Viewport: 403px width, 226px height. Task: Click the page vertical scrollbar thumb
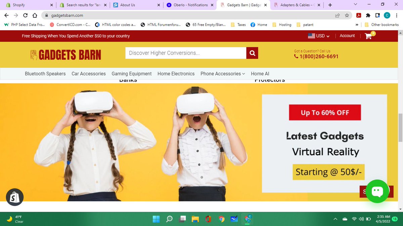point(400,128)
